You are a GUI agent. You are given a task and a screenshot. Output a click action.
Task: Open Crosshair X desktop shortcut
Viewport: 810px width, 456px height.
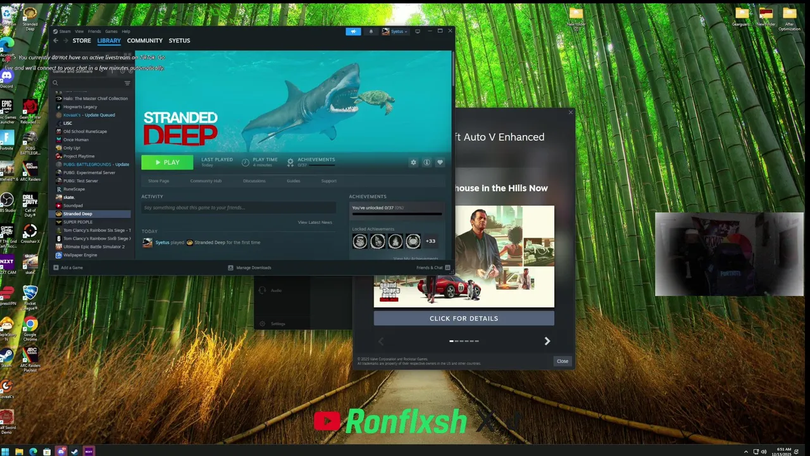[30, 231]
